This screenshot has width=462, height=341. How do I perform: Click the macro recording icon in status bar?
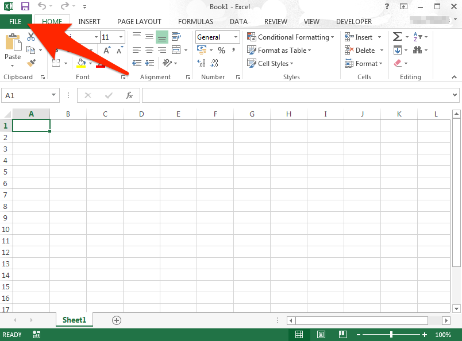(x=37, y=335)
